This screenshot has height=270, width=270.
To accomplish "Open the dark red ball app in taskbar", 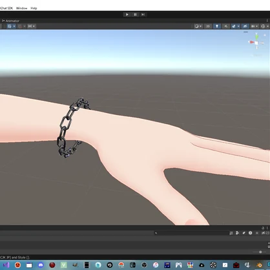I will tap(52, 265).
